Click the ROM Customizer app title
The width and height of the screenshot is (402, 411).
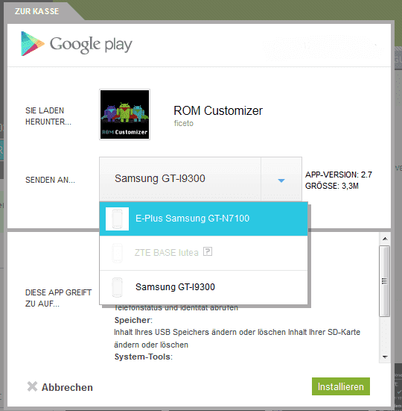(x=218, y=110)
